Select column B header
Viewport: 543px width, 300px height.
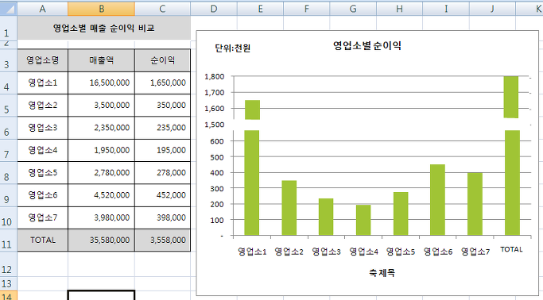point(102,9)
